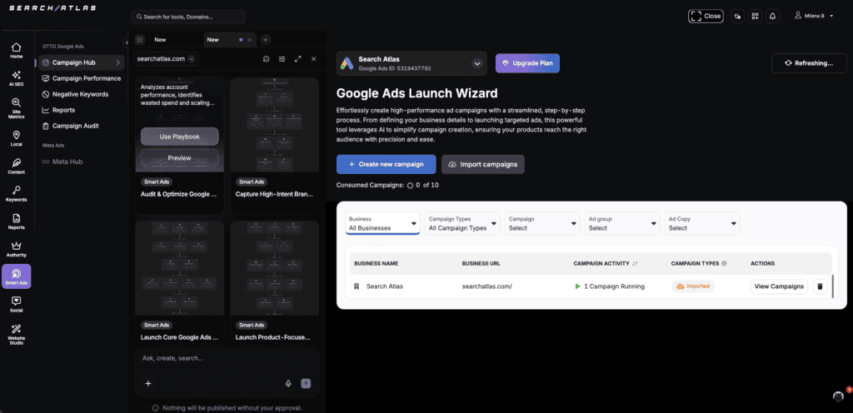This screenshot has height=413, width=853.
Task: Click the Search Atlas logo
Action: click(52, 8)
